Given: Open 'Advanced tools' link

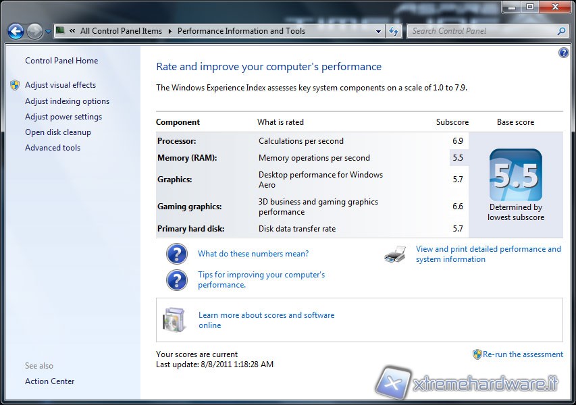Looking at the screenshot, I should click(x=53, y=148).
